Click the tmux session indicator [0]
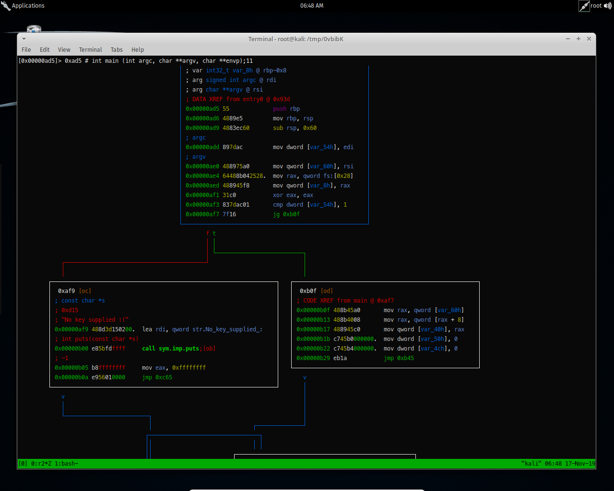This screenshot has width=614, height=491. point(23,464)
